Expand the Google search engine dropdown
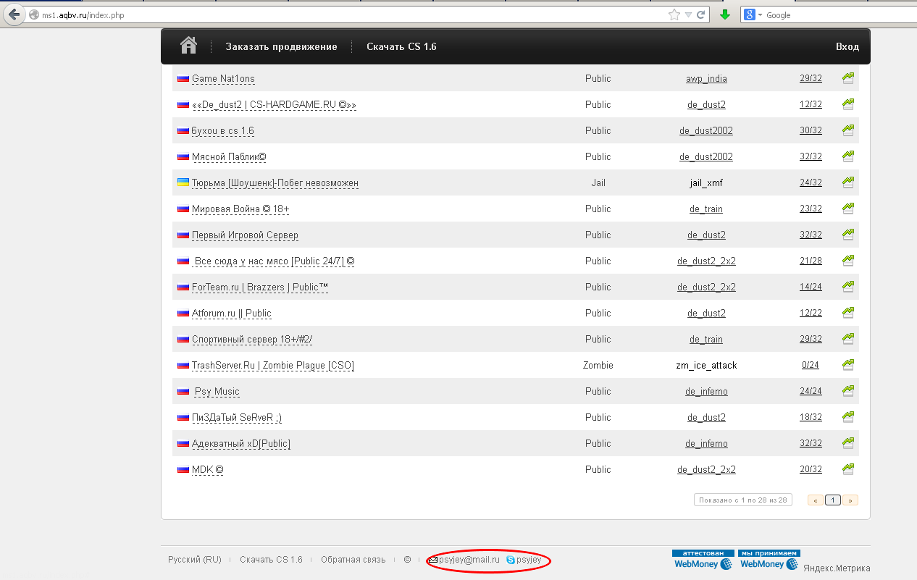Viewport: 917px width, 580px height. (753, 14)
